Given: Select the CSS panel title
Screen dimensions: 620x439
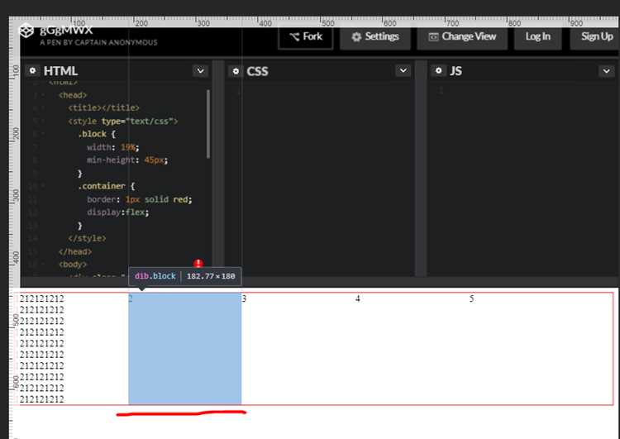Looking at the screenshot, I should click(x=257, y=71).
